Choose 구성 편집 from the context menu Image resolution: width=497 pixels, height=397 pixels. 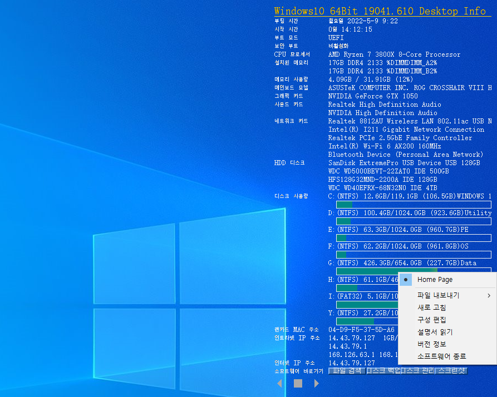[447, 320]
